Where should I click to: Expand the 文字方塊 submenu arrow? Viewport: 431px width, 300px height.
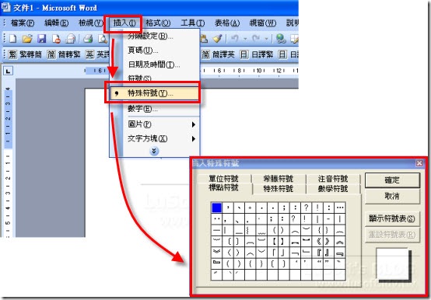[194, 139]
